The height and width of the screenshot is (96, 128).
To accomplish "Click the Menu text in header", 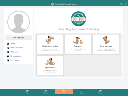I will (x=122, y=4).
